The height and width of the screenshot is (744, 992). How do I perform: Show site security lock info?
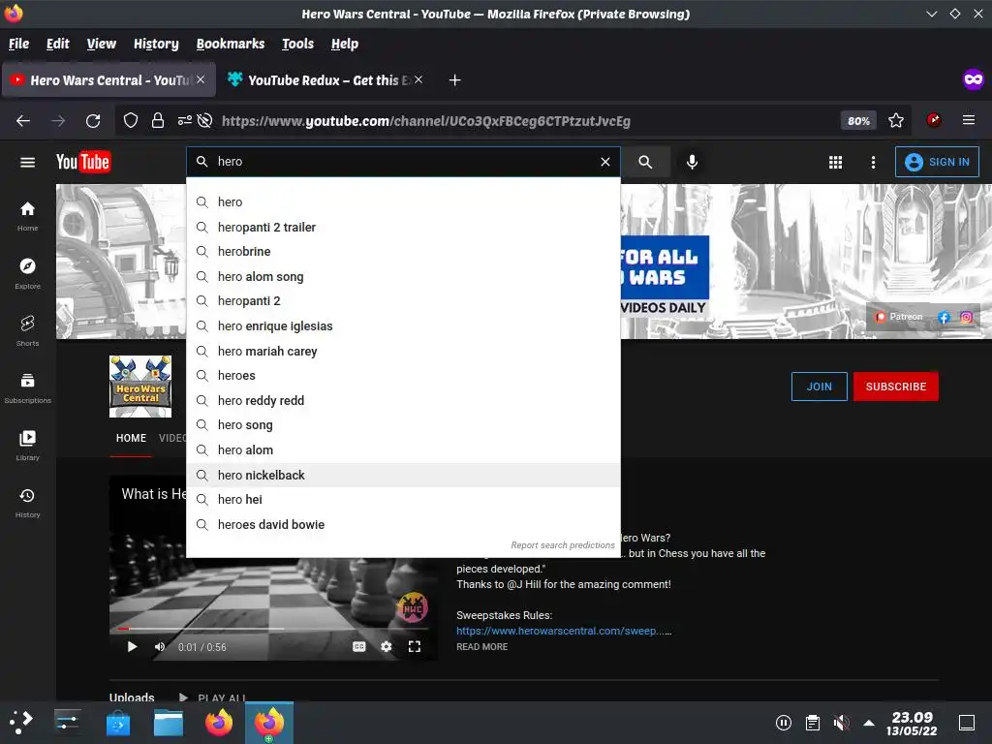[158, 121]
